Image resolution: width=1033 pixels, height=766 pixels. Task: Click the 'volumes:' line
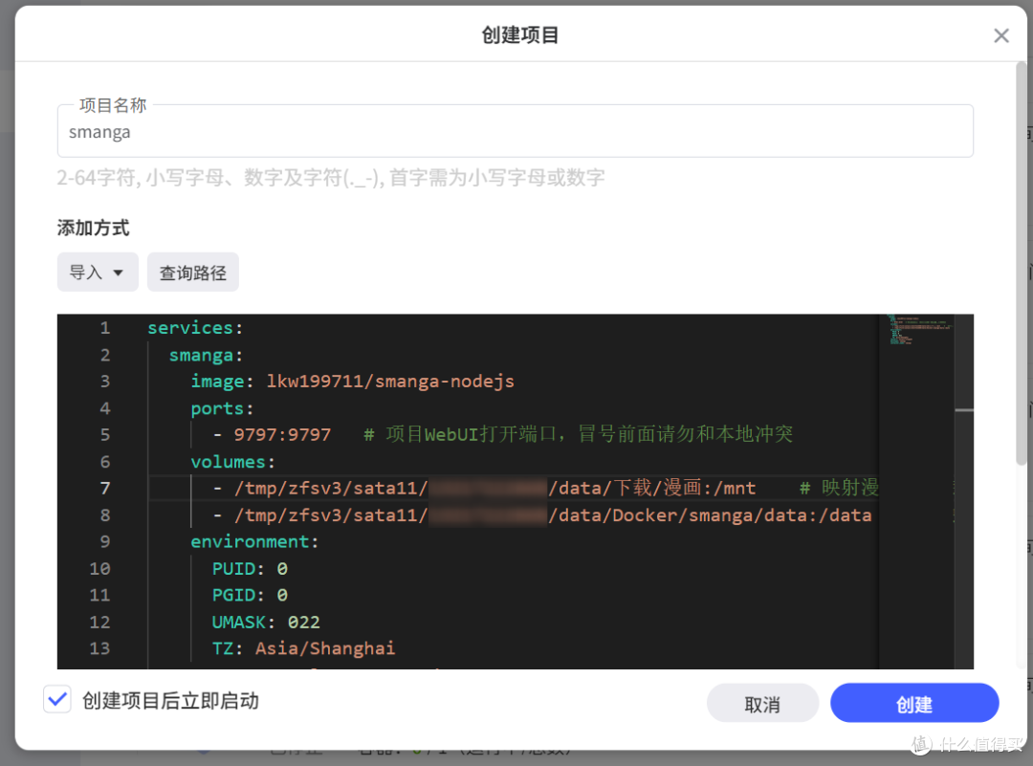[x=232, y=462]
